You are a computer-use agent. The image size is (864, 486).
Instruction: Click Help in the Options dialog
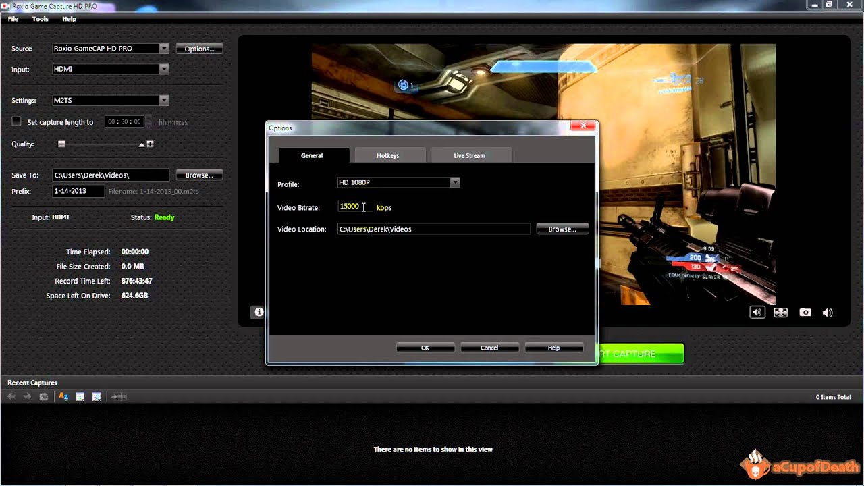pyautogui.click(x=553, y=348)
